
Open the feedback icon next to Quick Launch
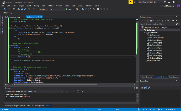pyautogui.click(x=135, y=2)
